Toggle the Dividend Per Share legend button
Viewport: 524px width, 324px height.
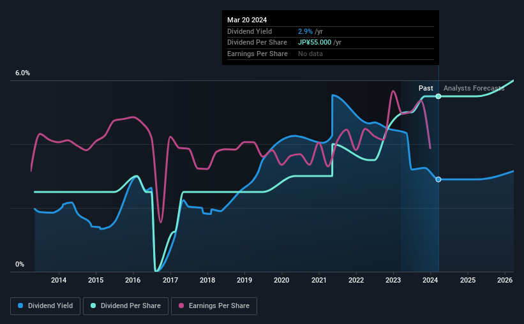[x=126, y=306]
